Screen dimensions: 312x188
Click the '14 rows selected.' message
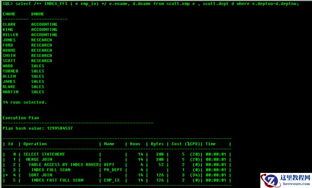coord(25,102)
